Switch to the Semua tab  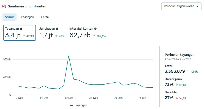tap(9, 17)
